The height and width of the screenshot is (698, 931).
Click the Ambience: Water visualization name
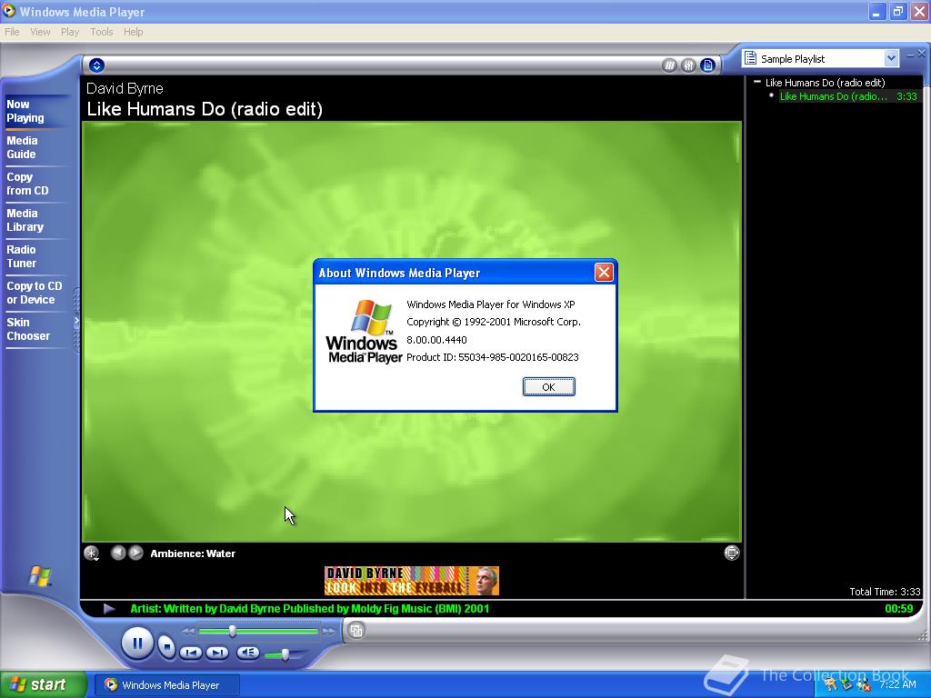pos(193,553)
